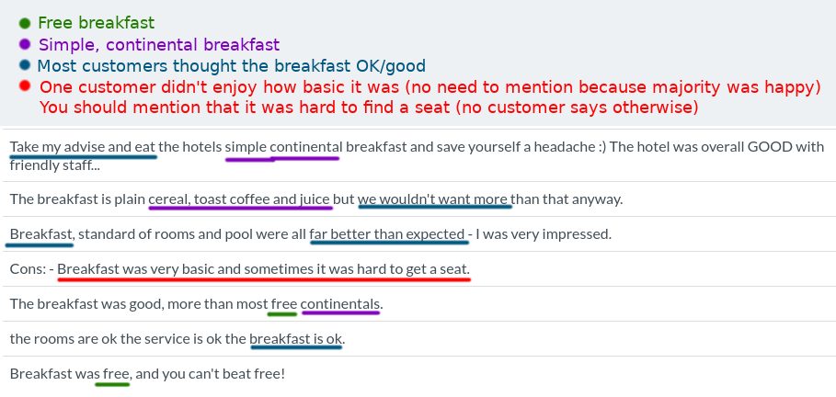Click purple-underlined word 'continentals'
Viewport: 836px width, 397px height.
[340, 304]
